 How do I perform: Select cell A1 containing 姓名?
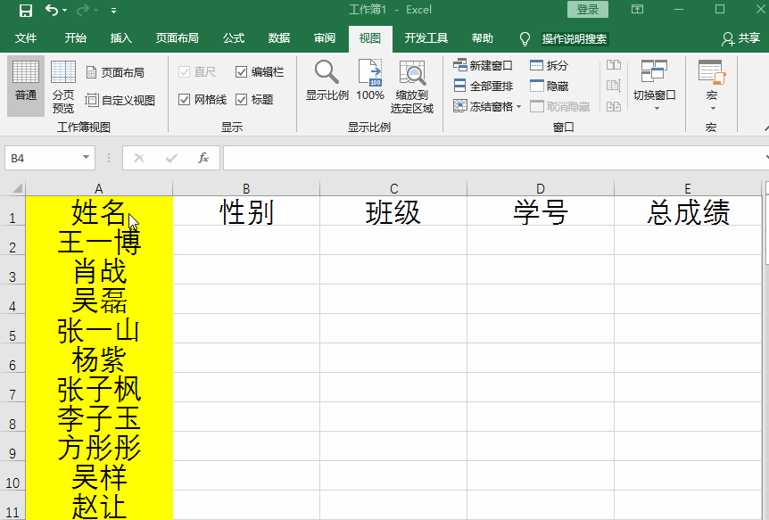point(98,212)
